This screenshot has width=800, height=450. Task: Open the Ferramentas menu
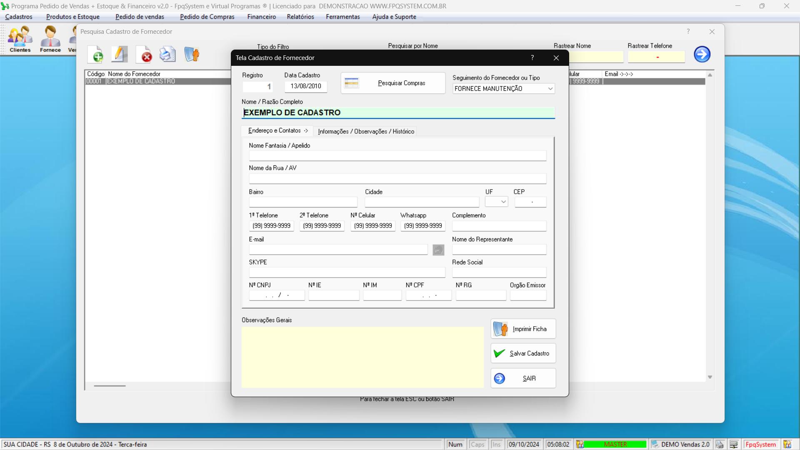[343, 17]
